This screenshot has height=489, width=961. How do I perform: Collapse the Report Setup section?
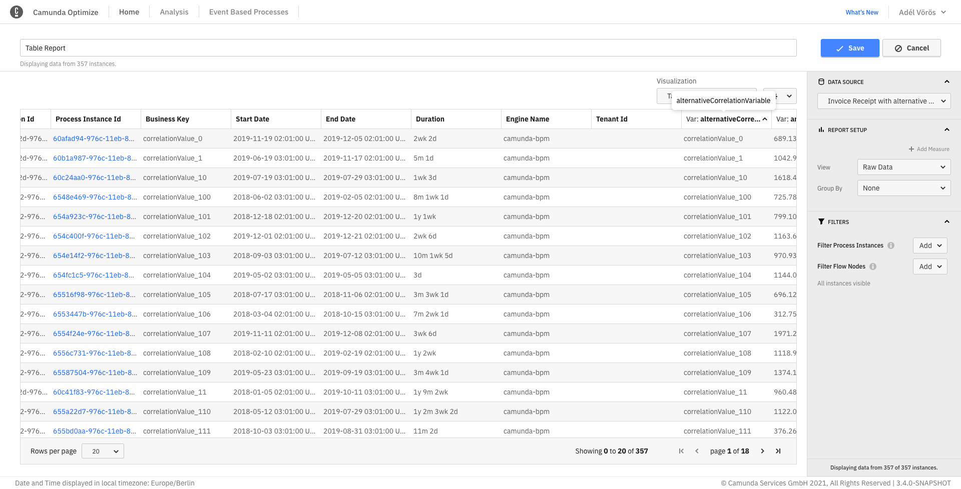946,130
